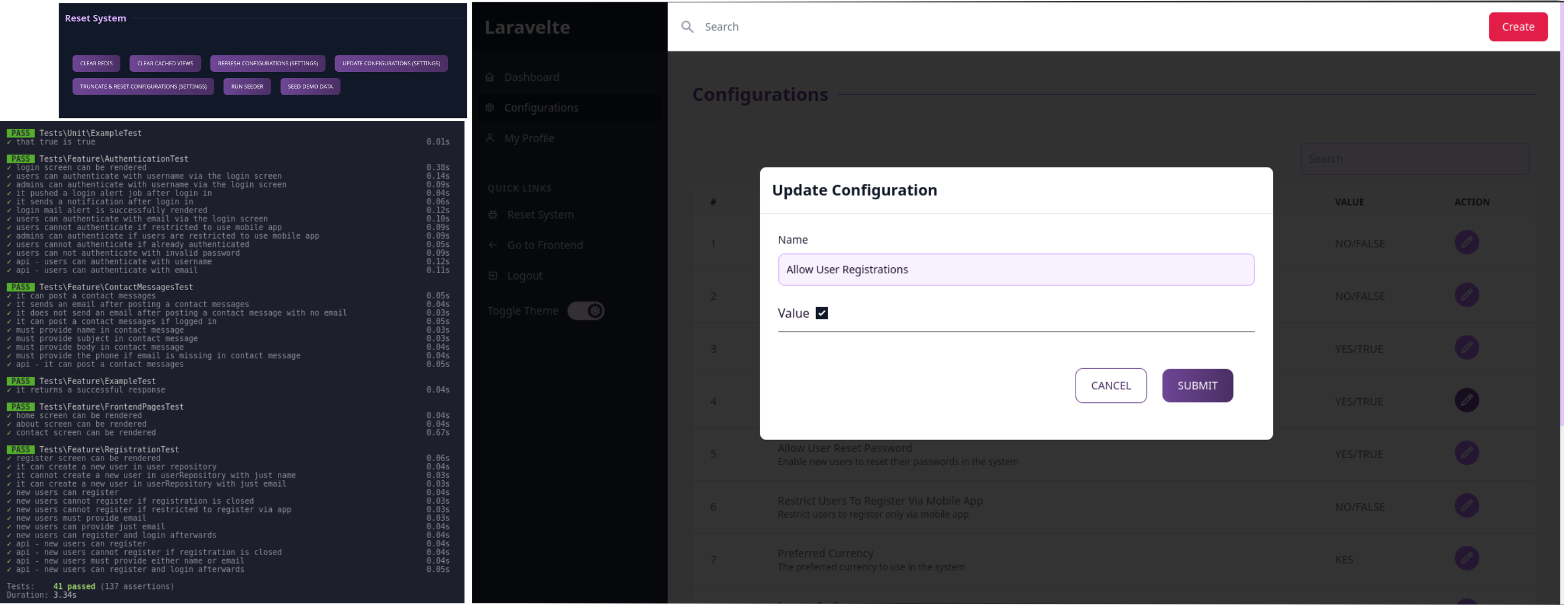This screenshot has height=605, width=1564.
Task: Click the Logout icon in quick links
Action: (493, 276)
